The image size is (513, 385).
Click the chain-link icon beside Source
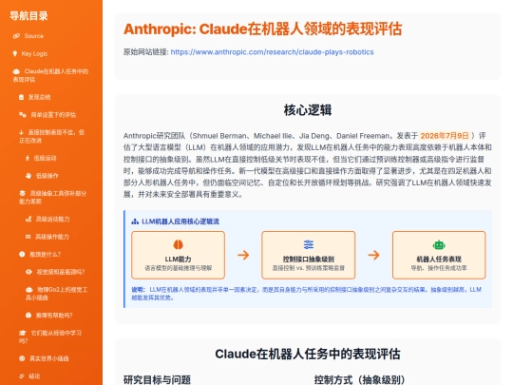point(16,36)
